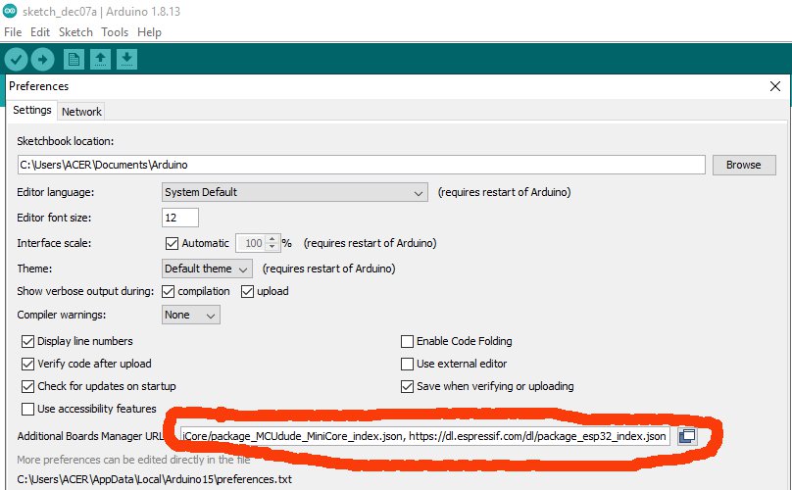792x490 pixels.
Task: Select the Settings tab
Action: 31,110
